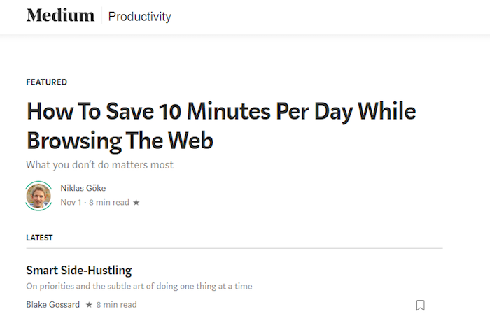Click the star icon beside Nov 1 read time
Viewport: 490px width, 316px height.
coord(136,203)
